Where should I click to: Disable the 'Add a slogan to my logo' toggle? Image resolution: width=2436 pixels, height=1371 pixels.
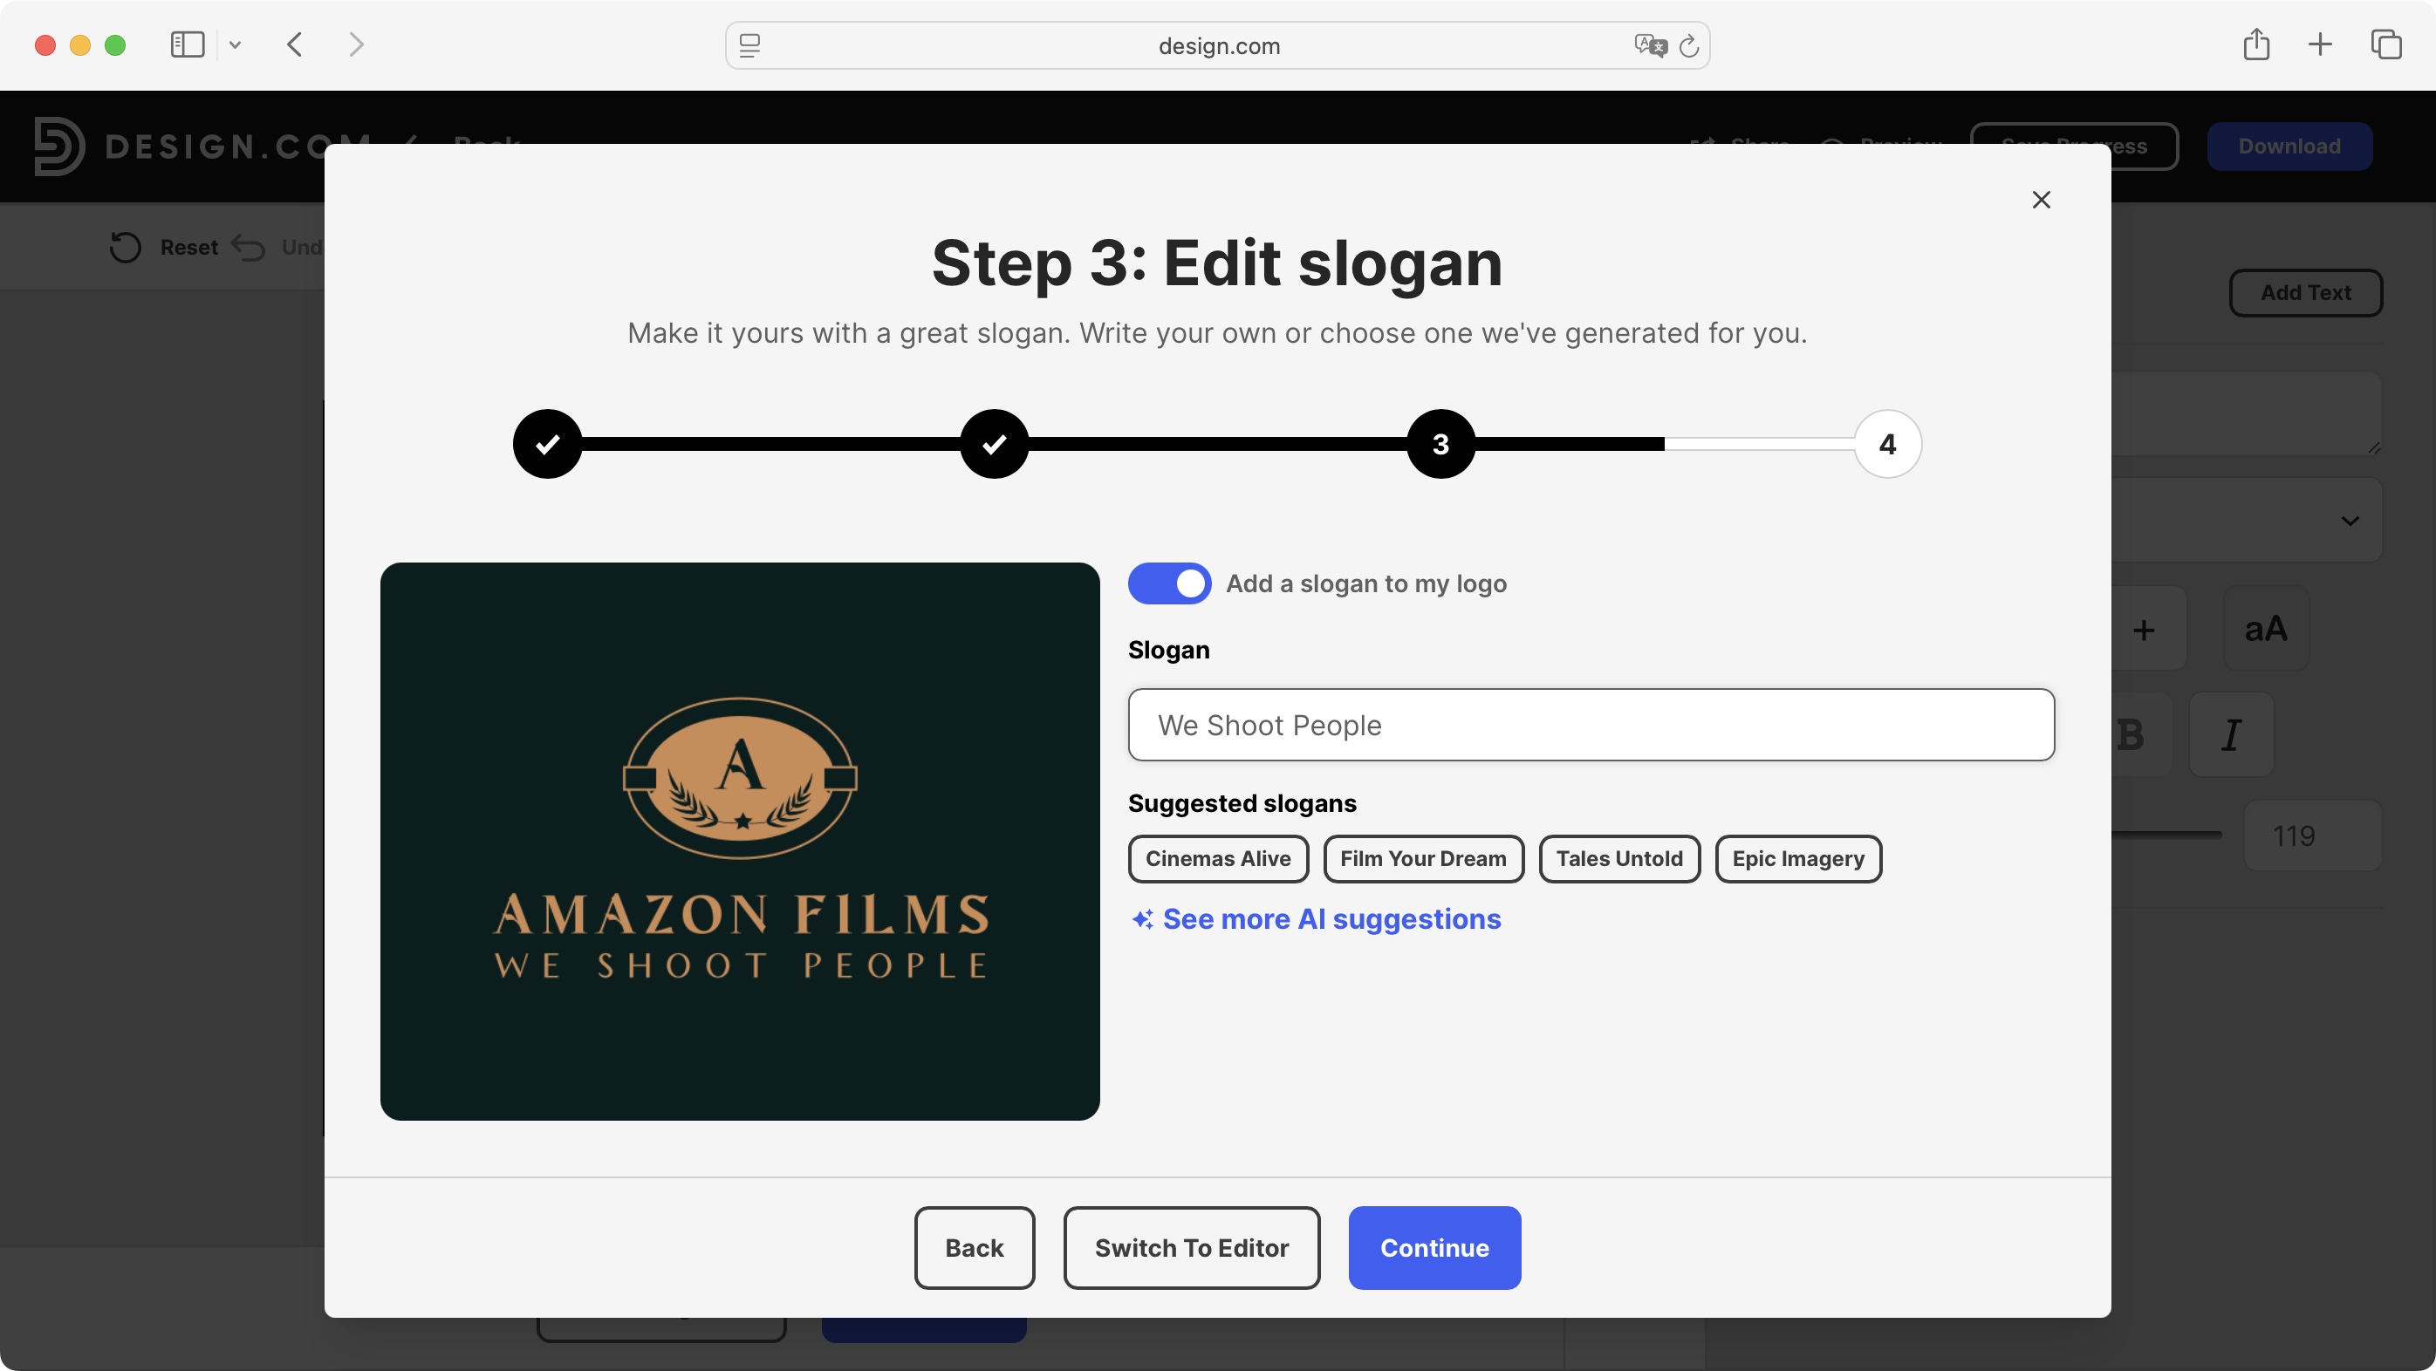click(1170, 583)
